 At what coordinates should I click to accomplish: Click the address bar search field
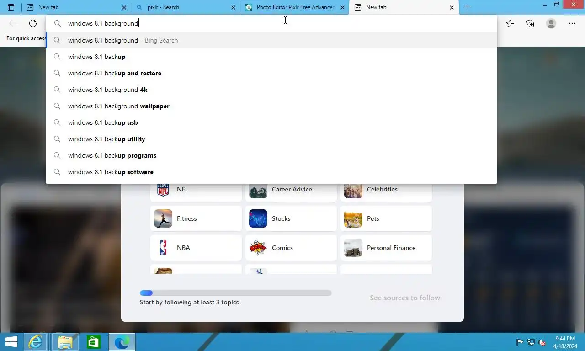tap(271, 23)
